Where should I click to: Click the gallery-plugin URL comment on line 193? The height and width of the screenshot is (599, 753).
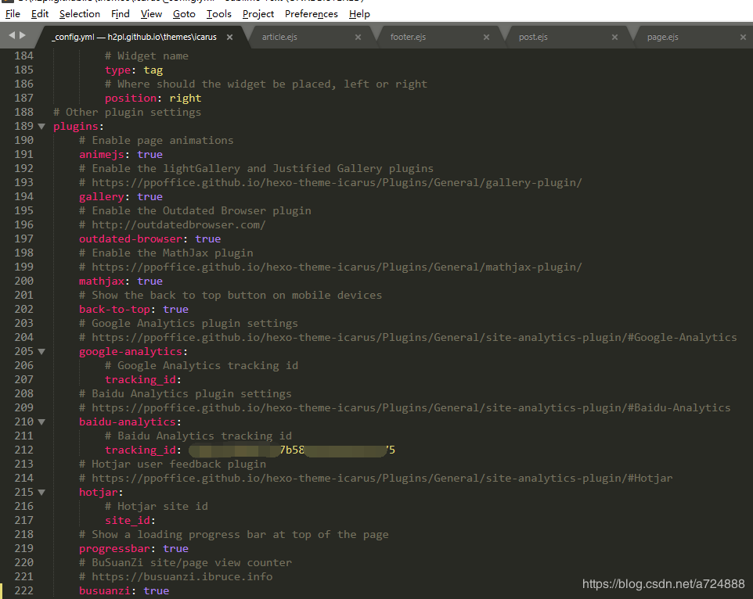pos(330,182)
